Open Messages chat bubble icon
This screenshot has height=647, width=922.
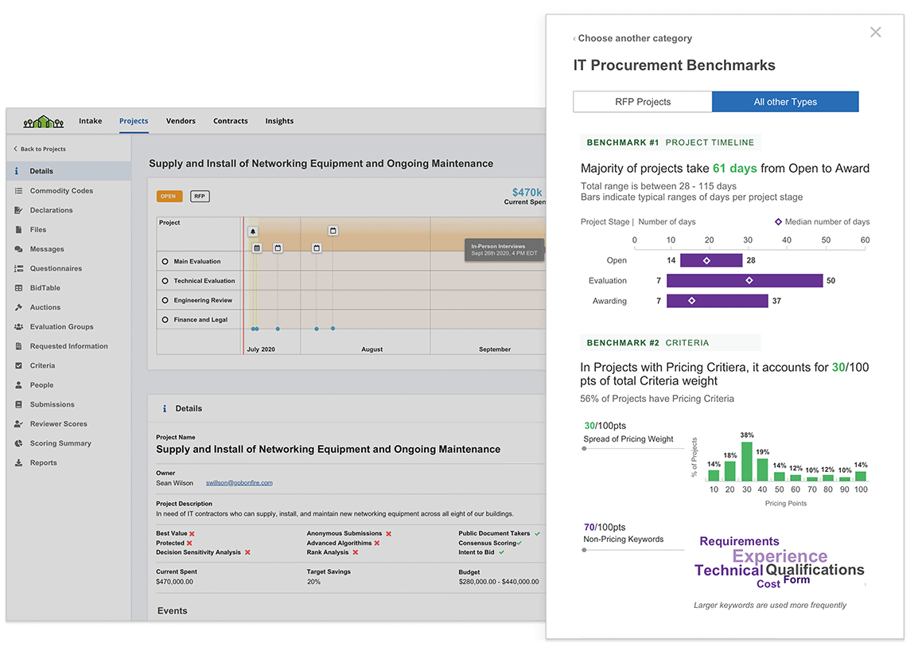pos(18,249)
